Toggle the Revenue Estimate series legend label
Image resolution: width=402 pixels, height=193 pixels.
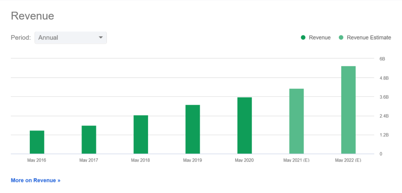coord(369,38)
